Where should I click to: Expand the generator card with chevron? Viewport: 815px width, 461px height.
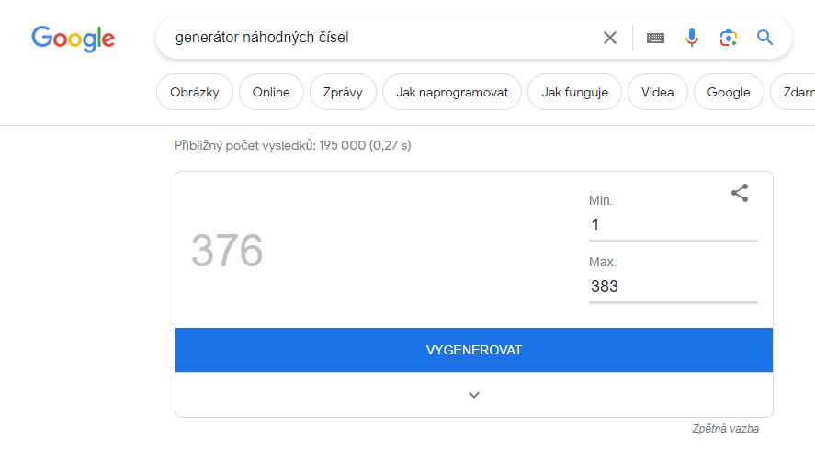[x=474, y=395]
